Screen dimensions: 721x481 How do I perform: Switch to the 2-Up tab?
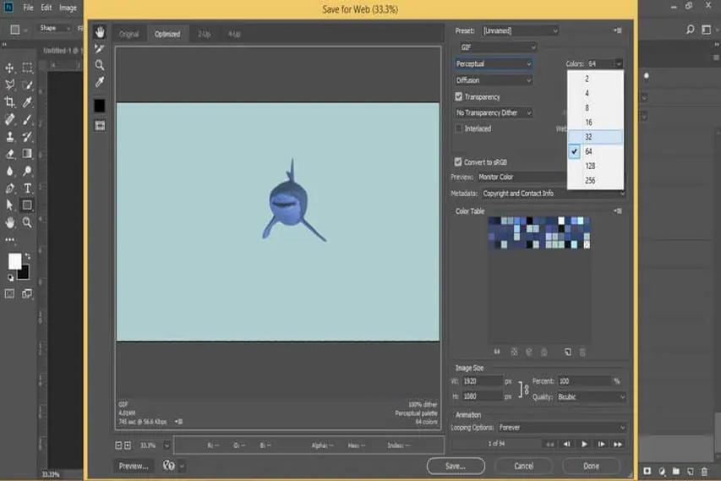205,34
